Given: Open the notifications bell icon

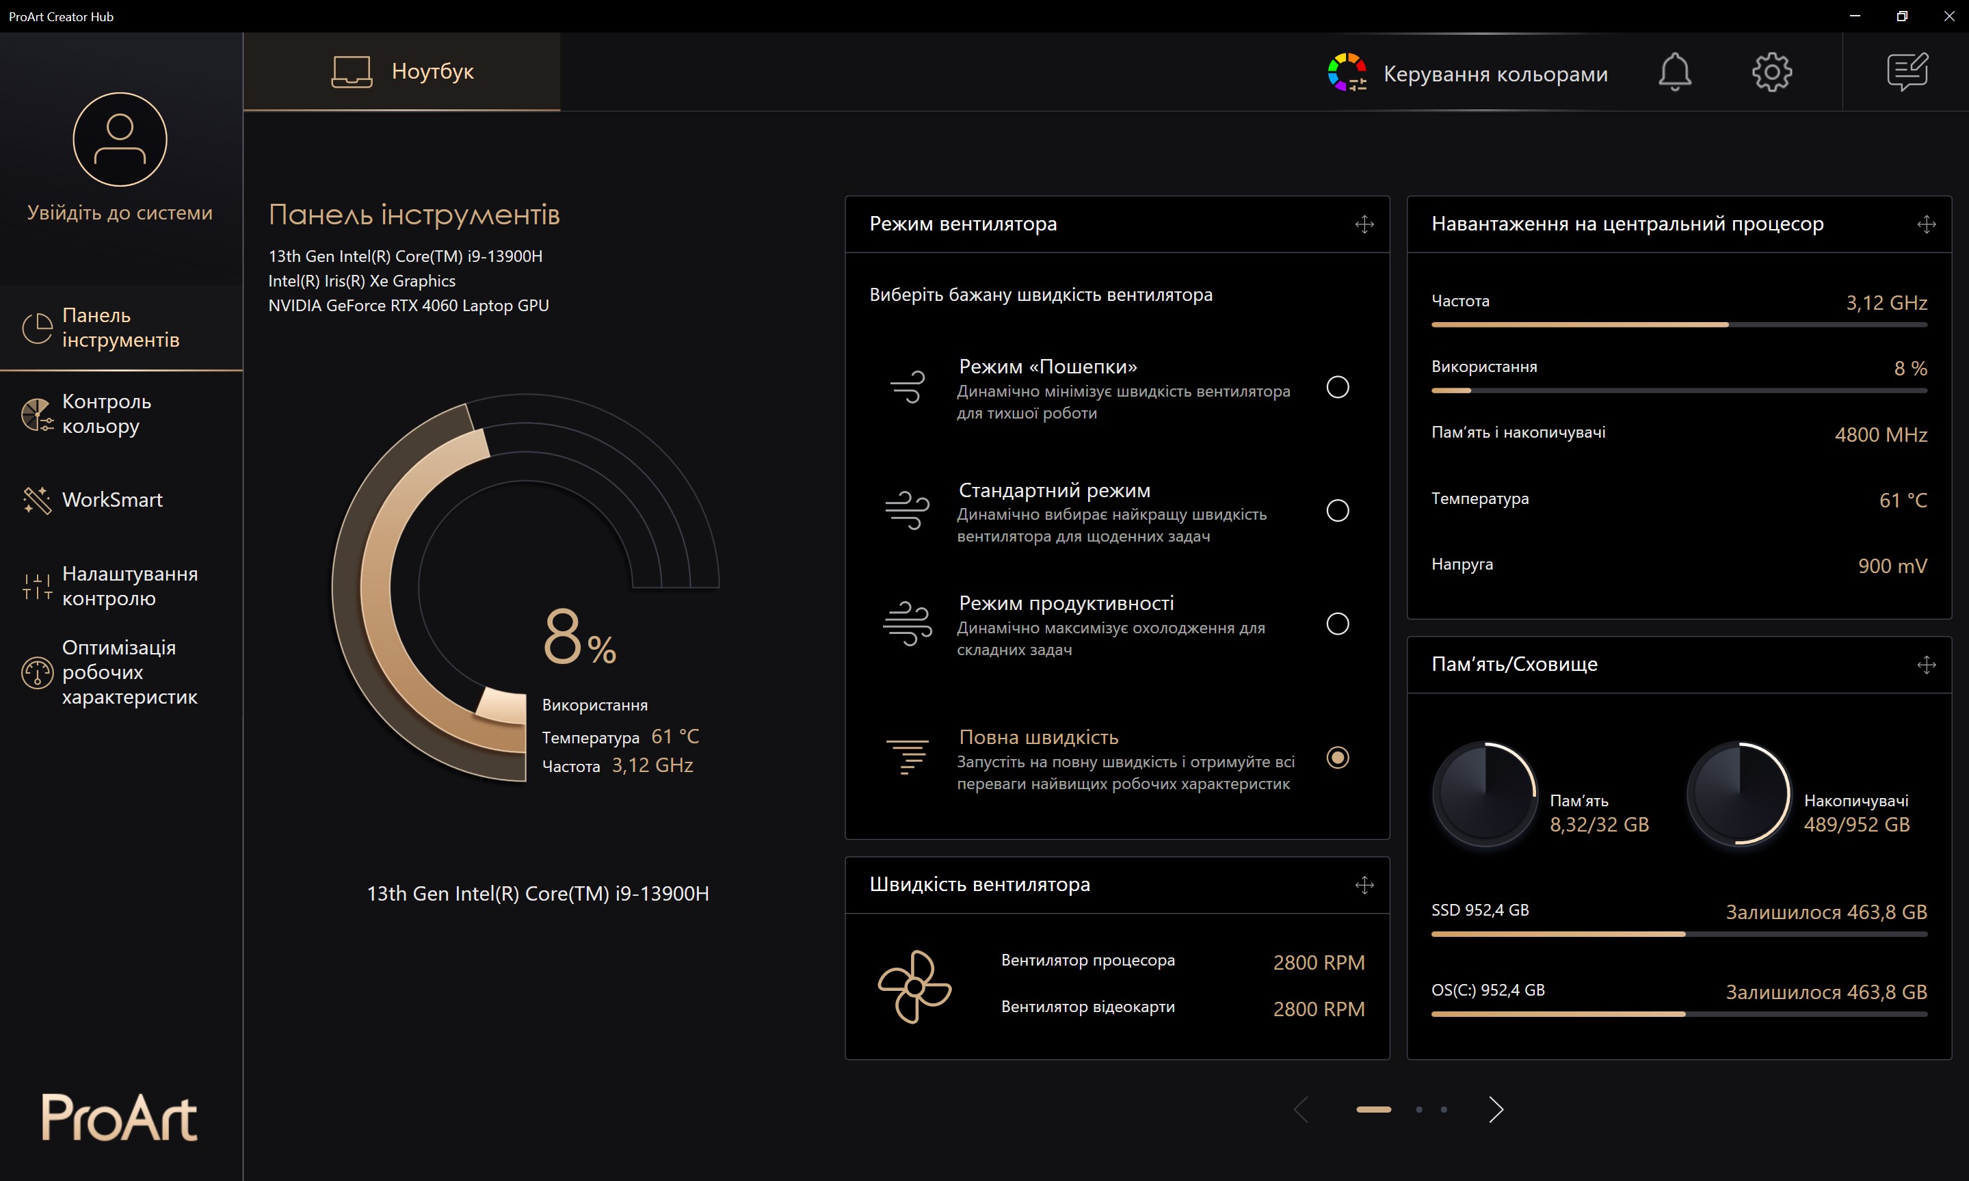Looking at the screenshot, I should (x=1674, y=72).
